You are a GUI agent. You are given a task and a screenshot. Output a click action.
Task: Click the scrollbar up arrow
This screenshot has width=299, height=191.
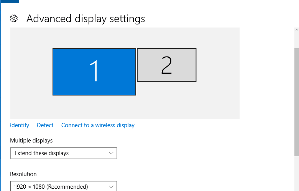click(297, 30)
